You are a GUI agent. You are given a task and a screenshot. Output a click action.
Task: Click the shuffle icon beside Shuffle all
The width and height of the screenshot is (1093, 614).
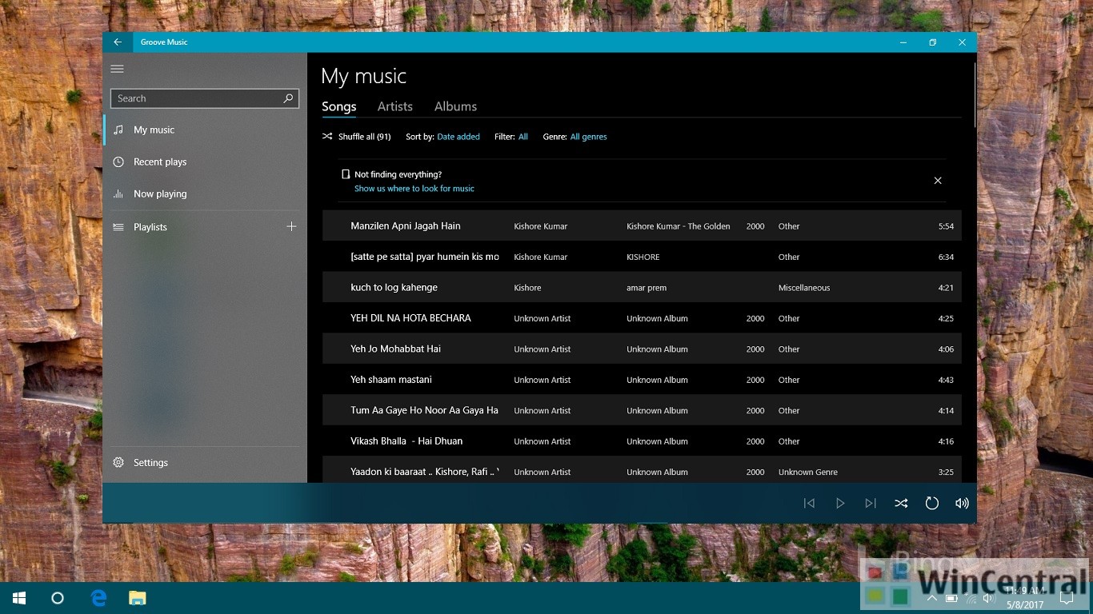(x=327, y=137)
